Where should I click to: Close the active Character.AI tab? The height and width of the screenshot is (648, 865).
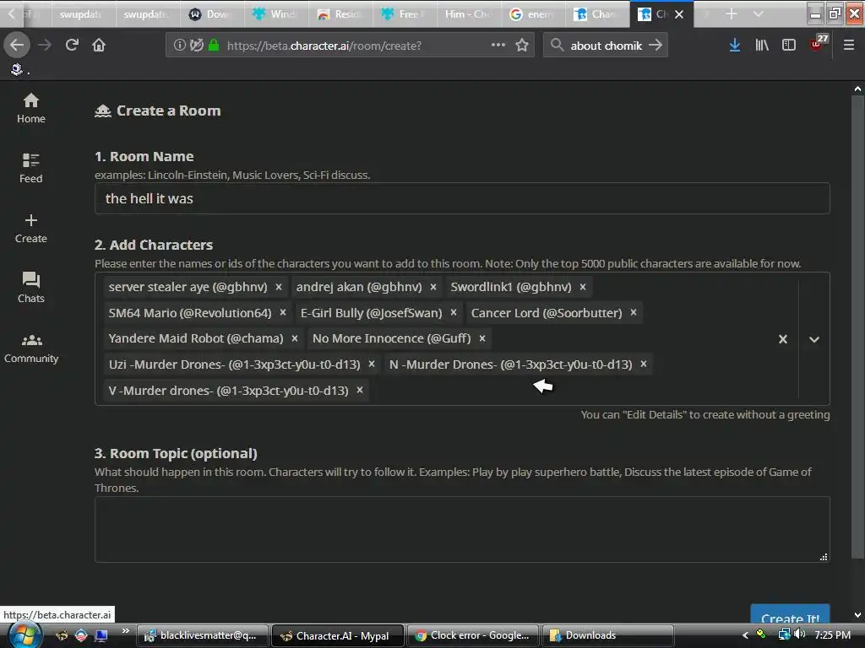pos(680,14)
